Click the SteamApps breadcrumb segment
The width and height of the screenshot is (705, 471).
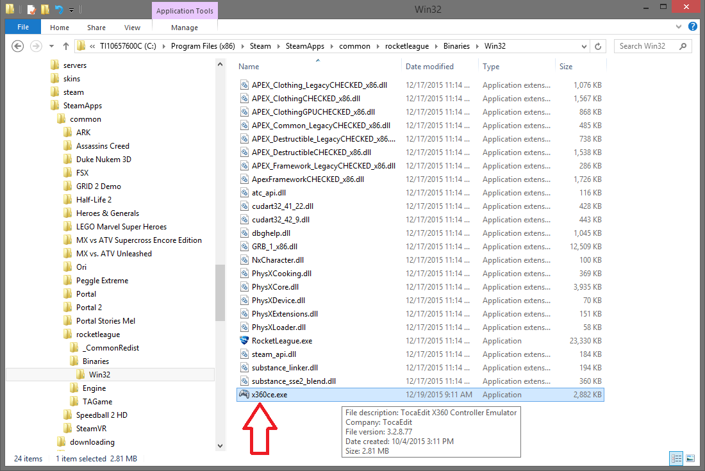click(305, 46)
